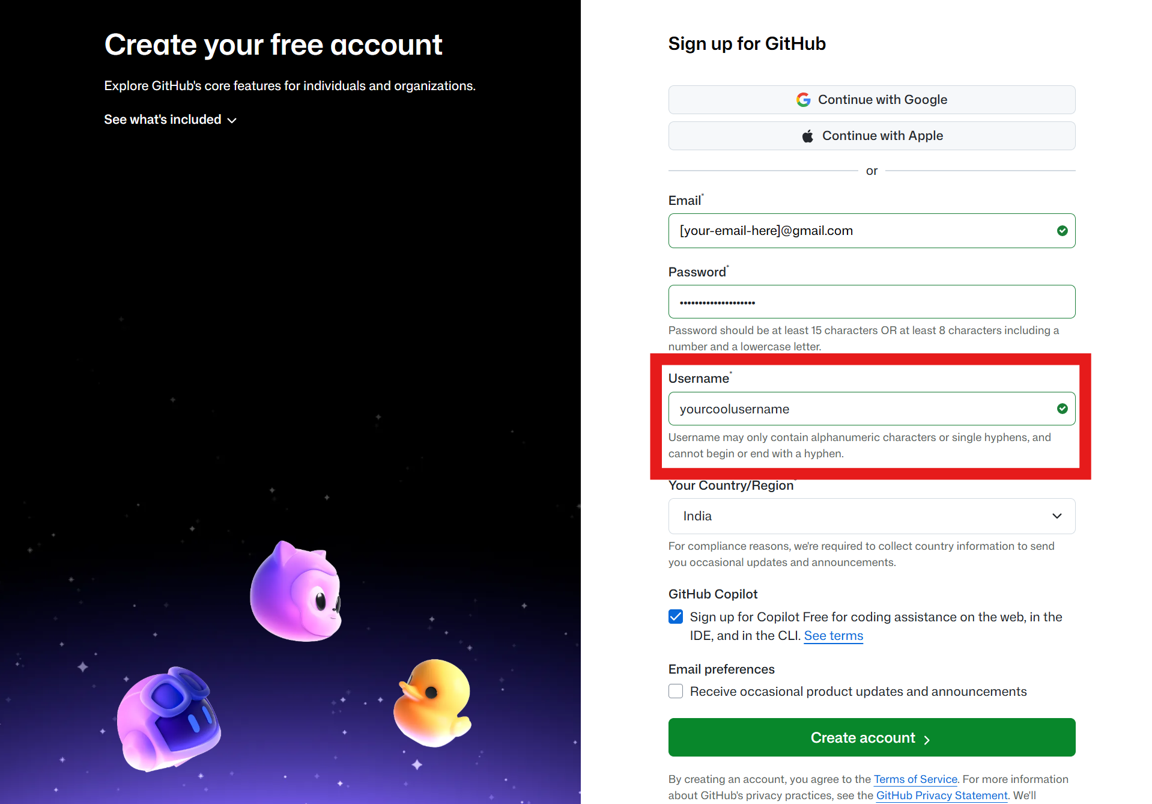This screenshot has height=804, width=1152.
Task: Click the pink Mona octocat mascot
Action: (296, 591)
